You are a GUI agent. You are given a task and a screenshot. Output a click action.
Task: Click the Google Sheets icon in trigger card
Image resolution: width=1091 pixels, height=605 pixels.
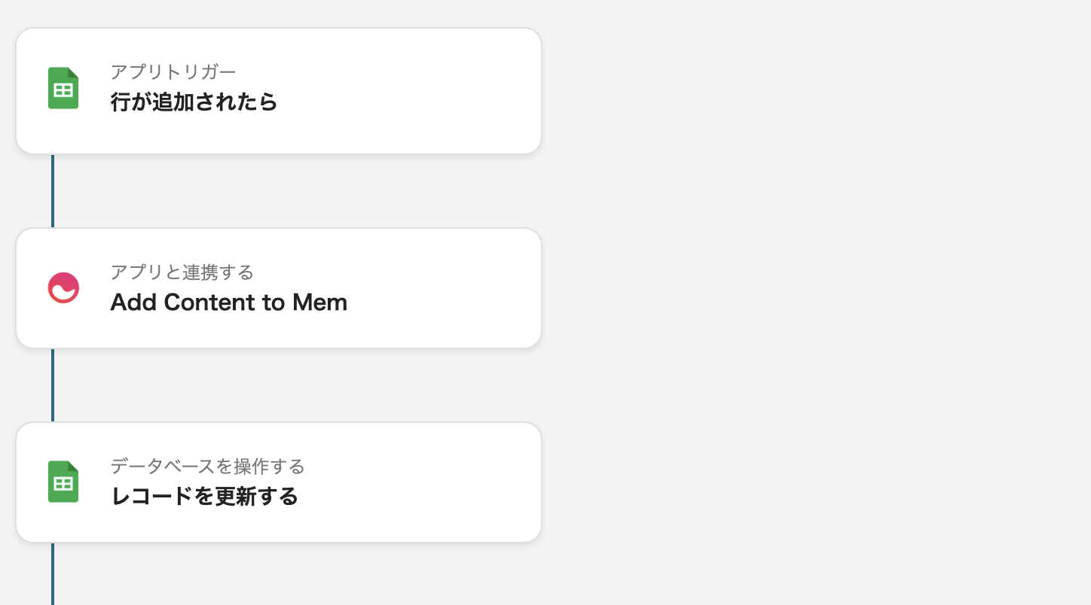click(63, 89)
